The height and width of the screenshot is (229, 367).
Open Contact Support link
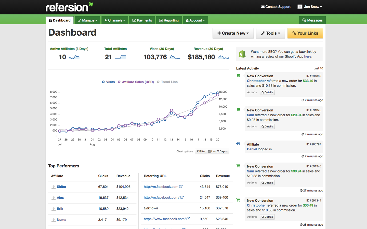[x=276, y=7]
